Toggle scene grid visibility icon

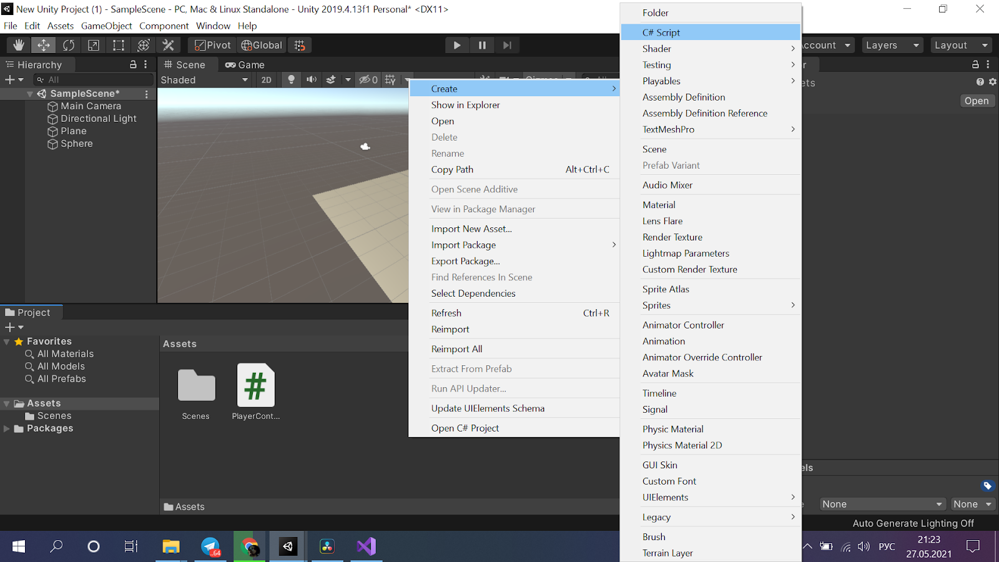(x=390, y=80)
